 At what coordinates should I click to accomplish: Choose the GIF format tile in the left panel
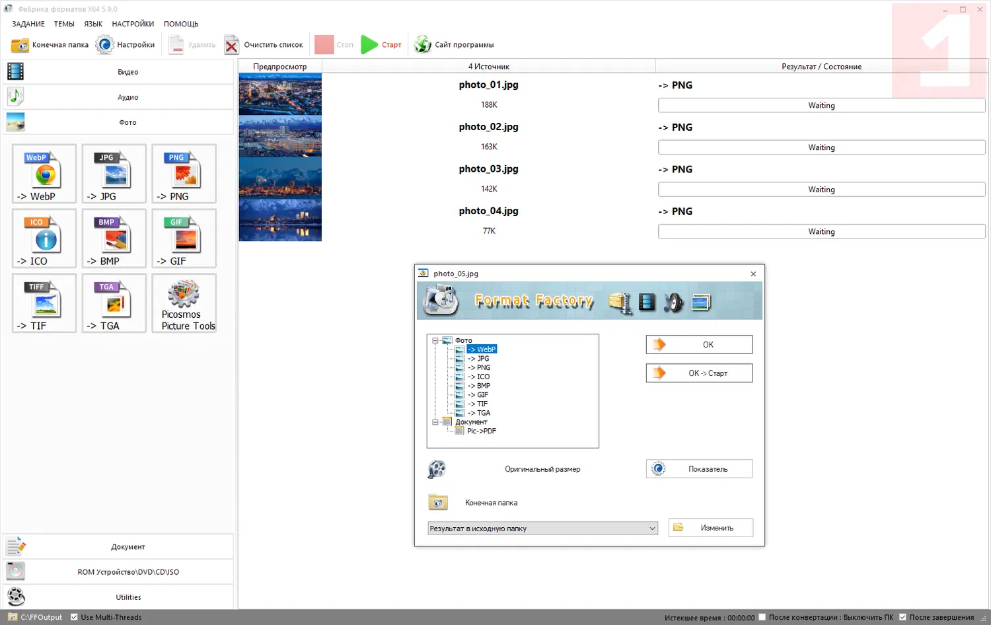pos(184,239)
